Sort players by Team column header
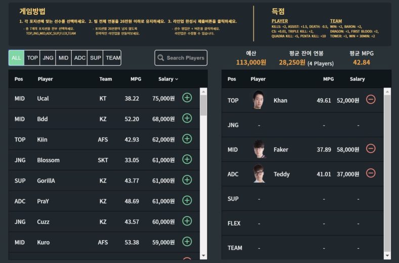Image resolution: width=399 pixels, height=263 pixels. point(106,79)
